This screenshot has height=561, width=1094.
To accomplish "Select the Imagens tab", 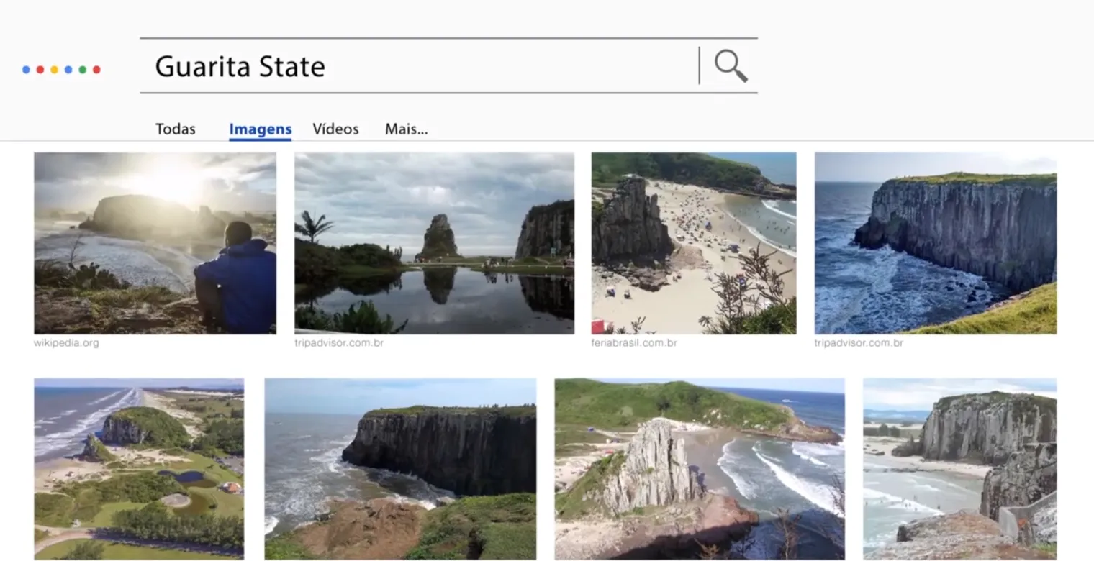I will pos(261,129).
